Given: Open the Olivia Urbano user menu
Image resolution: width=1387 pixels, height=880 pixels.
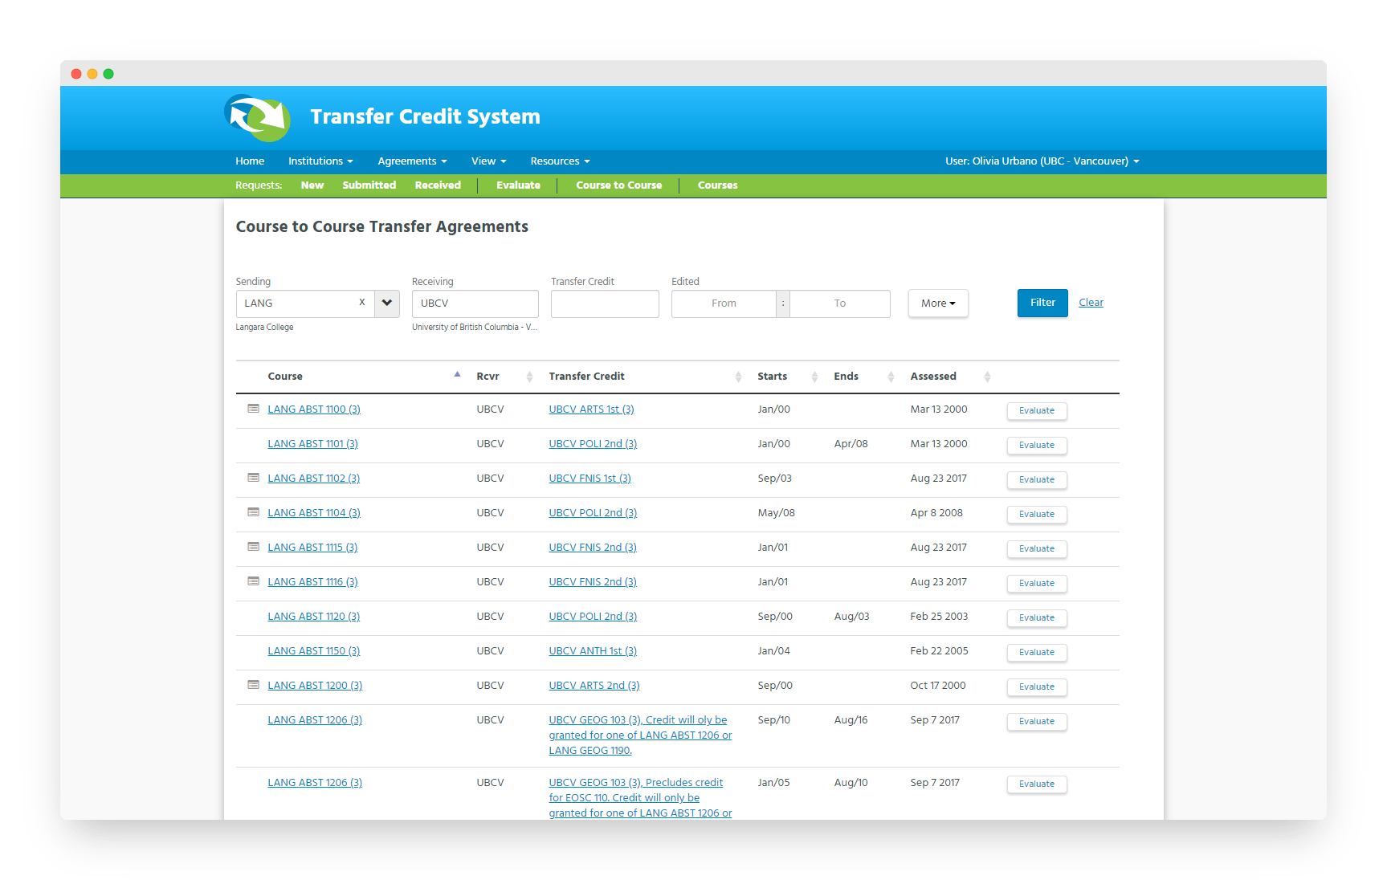Looking at the screenshot, I should coord(1042,161).
